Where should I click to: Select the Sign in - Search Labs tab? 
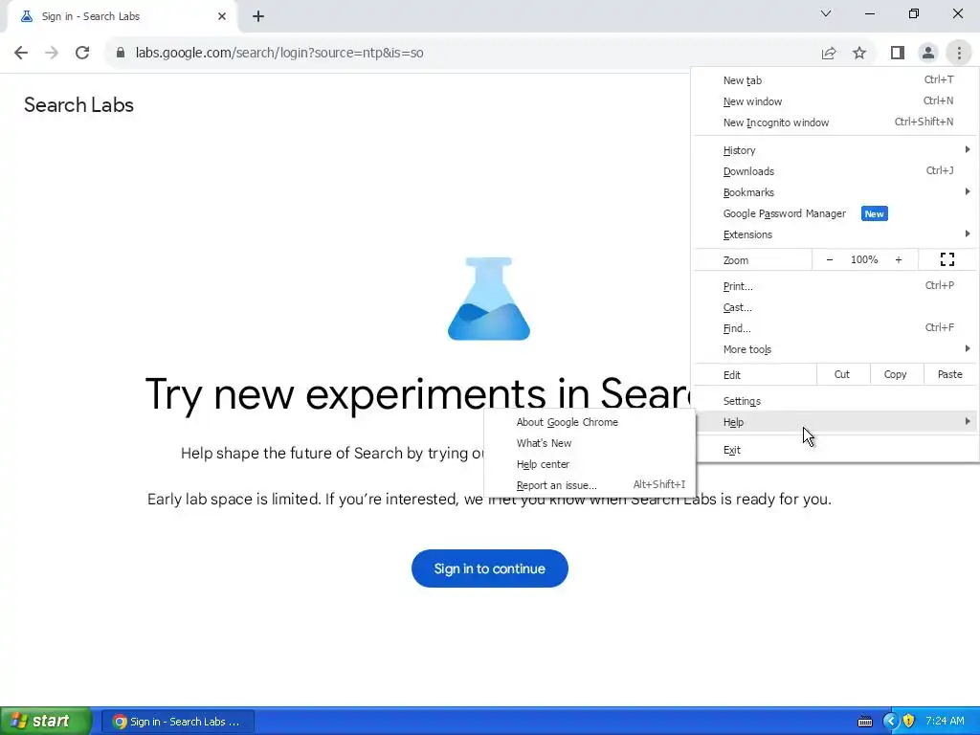click(x=122, y=17)
